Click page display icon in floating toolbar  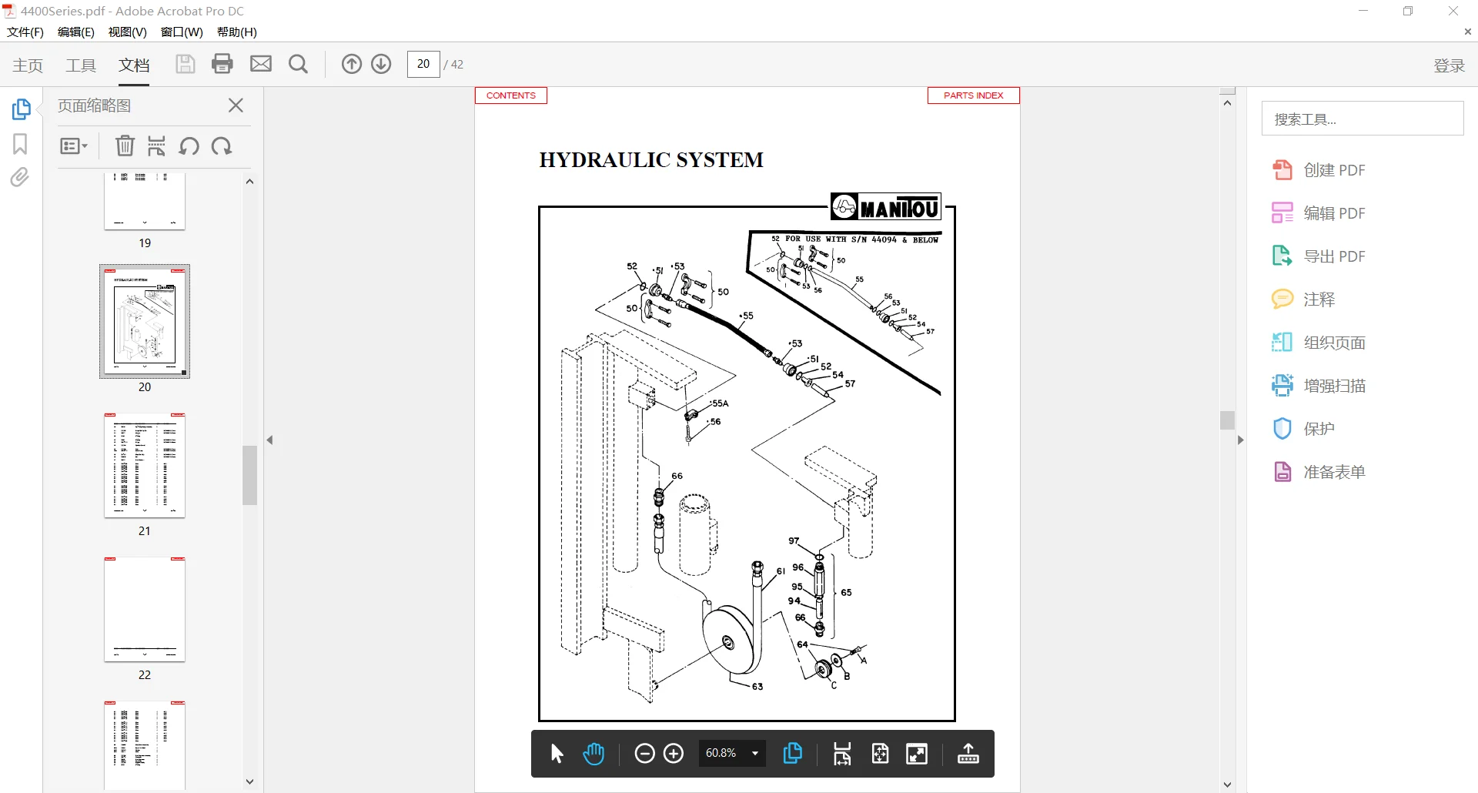point(792,754)
